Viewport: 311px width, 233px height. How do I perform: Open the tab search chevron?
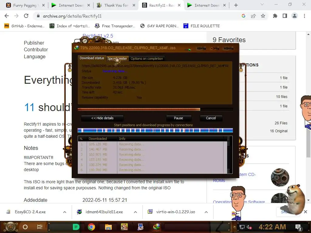tap(262, 4)
